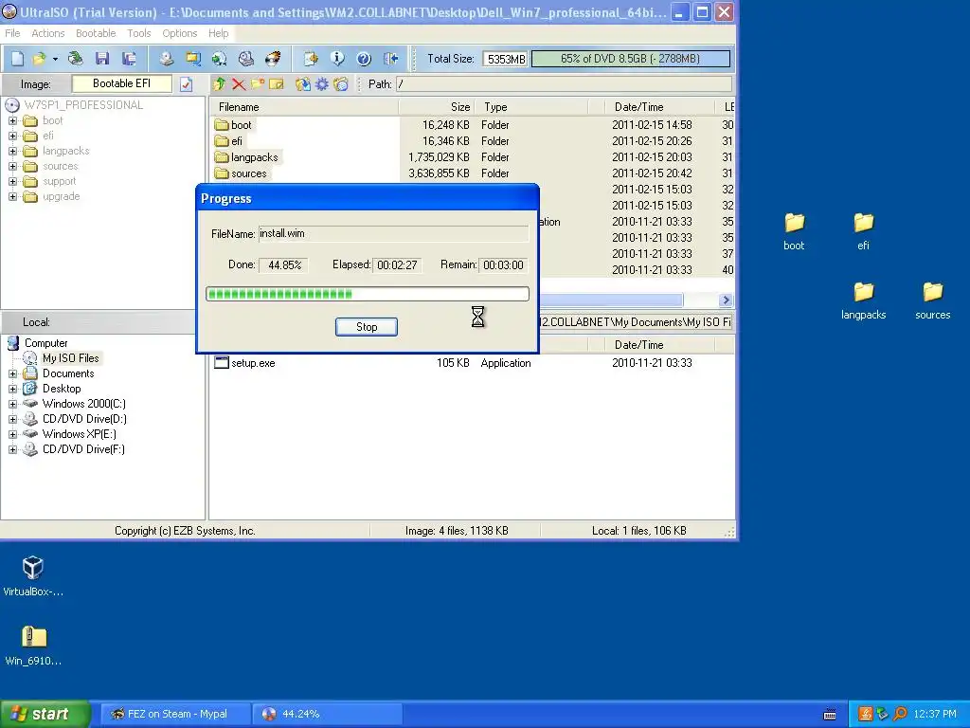Expand the boot folder in the image tree

pyautogui.click(x=12, y=120)
